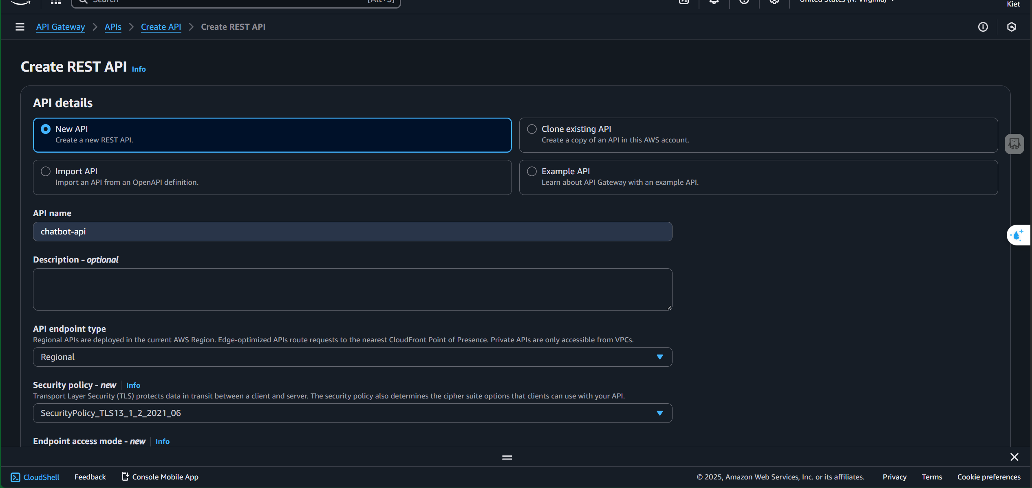Screen dimensions: 1032x488
Task: Click Info link next to Security policy
Action: [x=133, y=385]
